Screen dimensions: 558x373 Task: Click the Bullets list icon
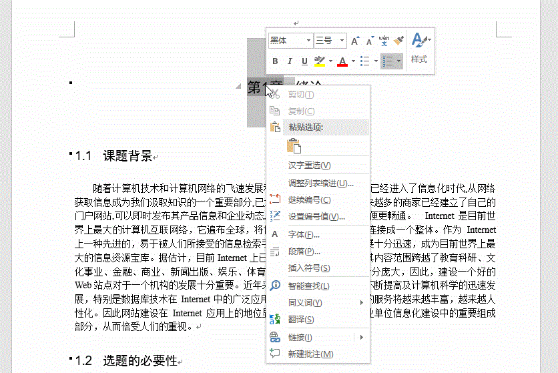tap(364, 61)
